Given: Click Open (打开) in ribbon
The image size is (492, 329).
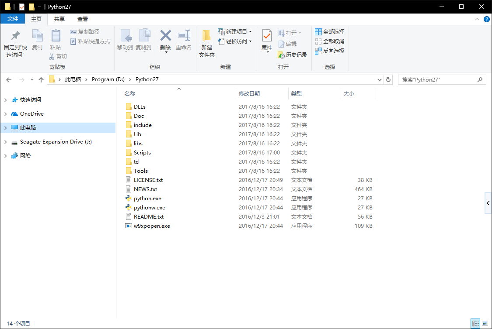Looking at the screenshot, I should coord(290,33).
